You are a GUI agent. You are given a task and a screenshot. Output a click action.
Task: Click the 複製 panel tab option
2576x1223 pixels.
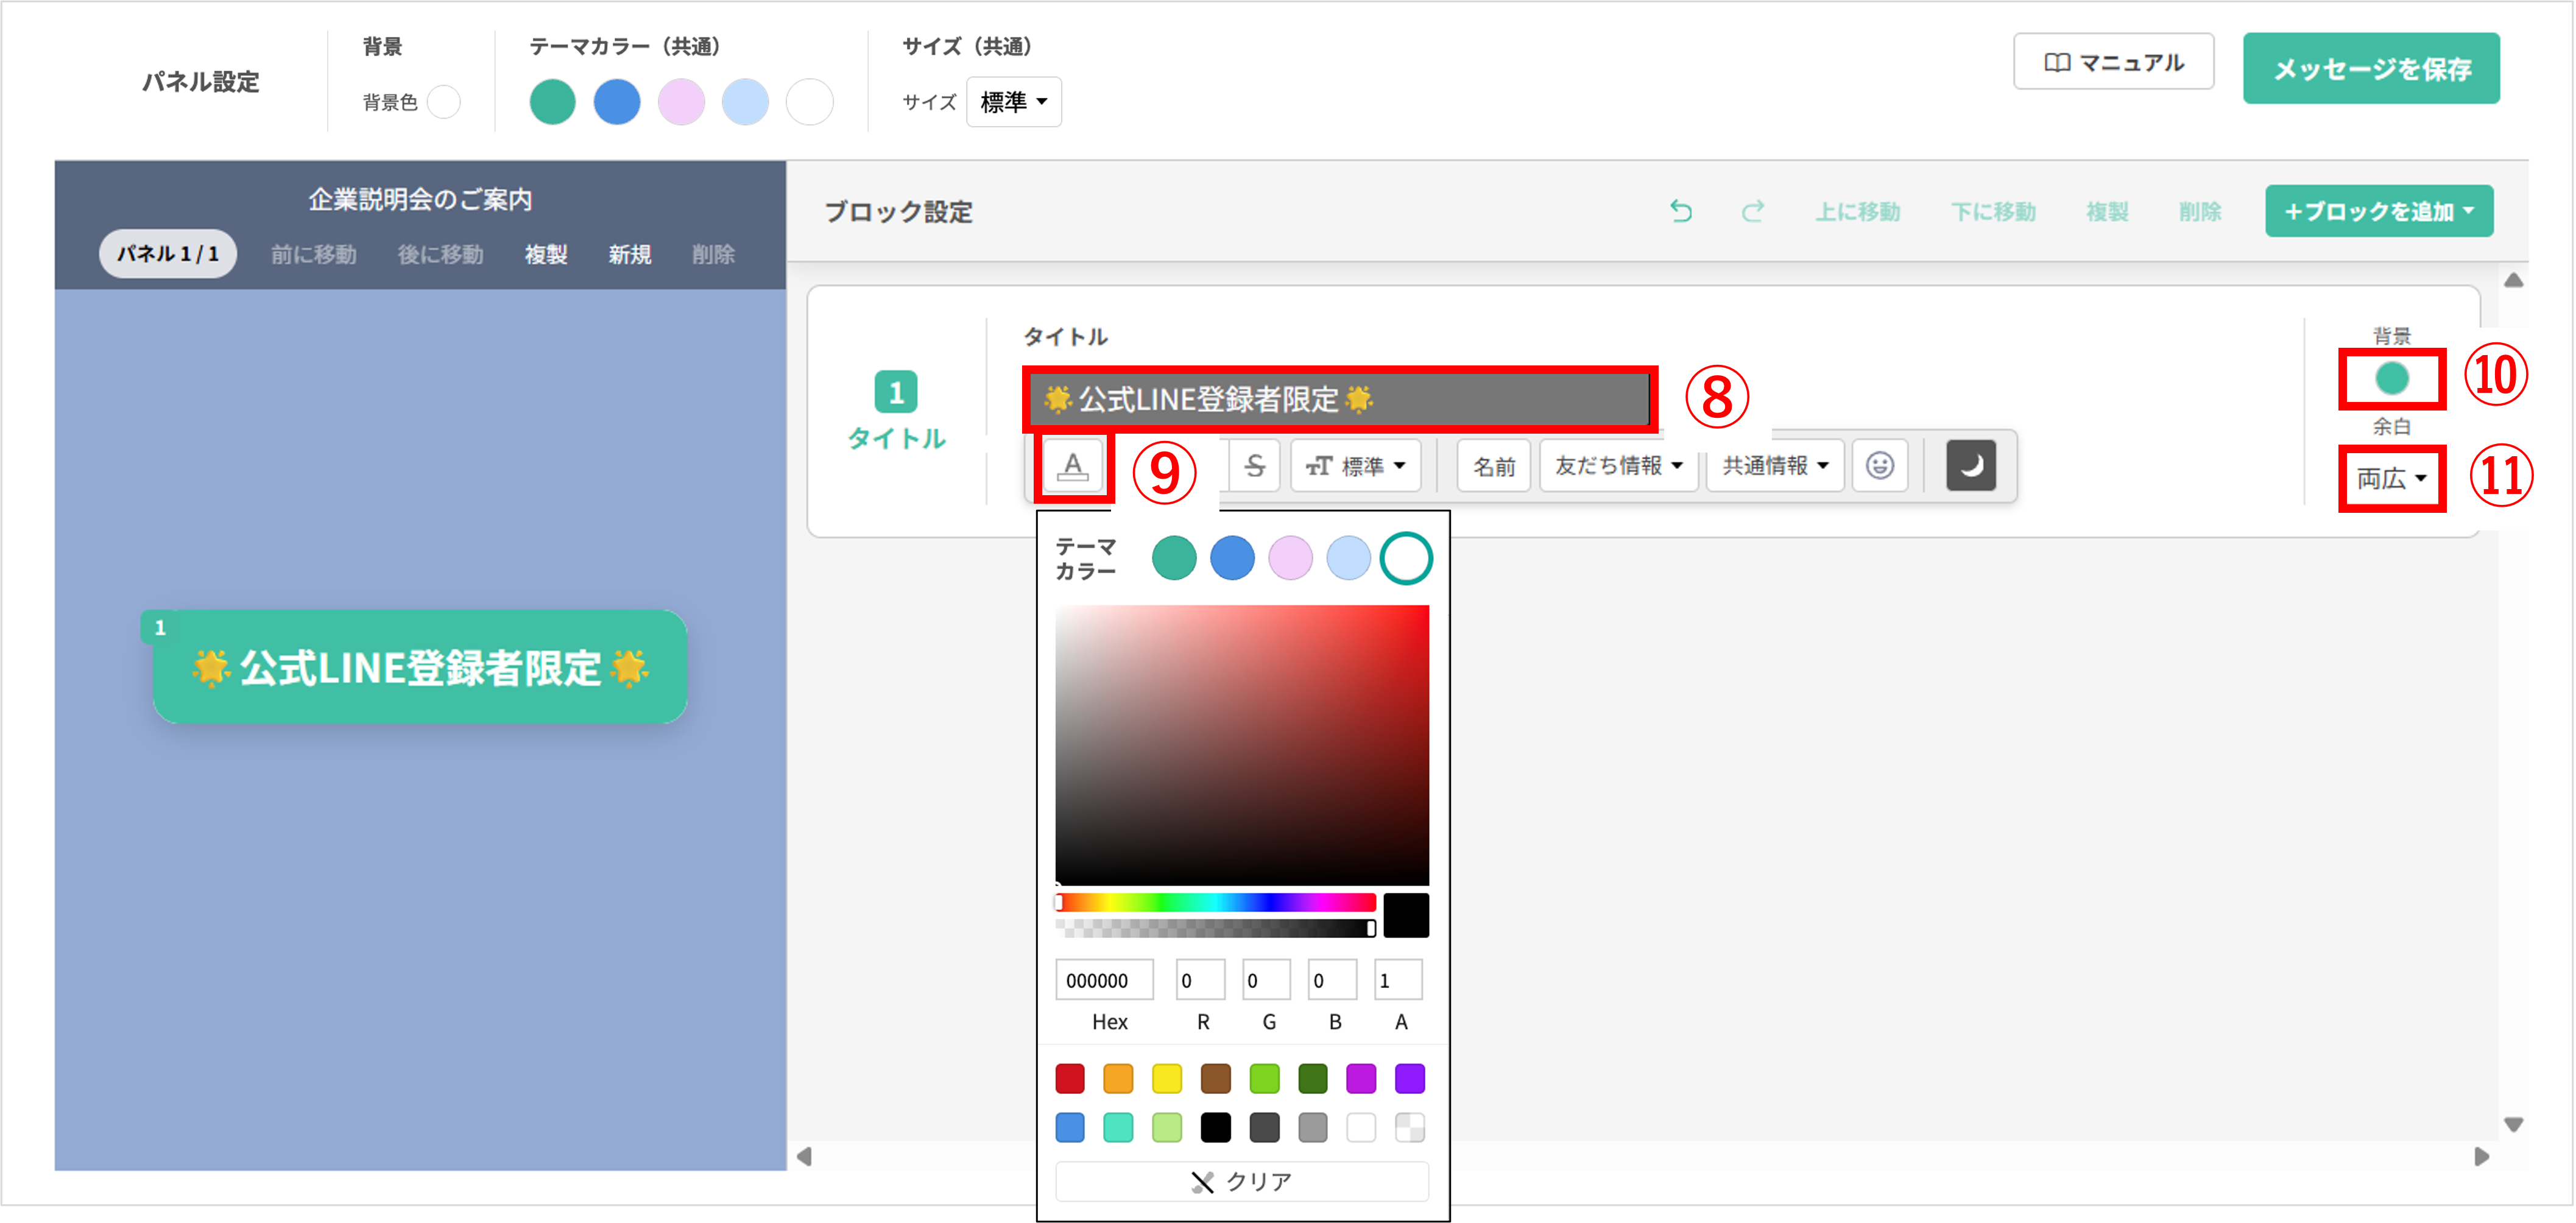pos(546,255)
